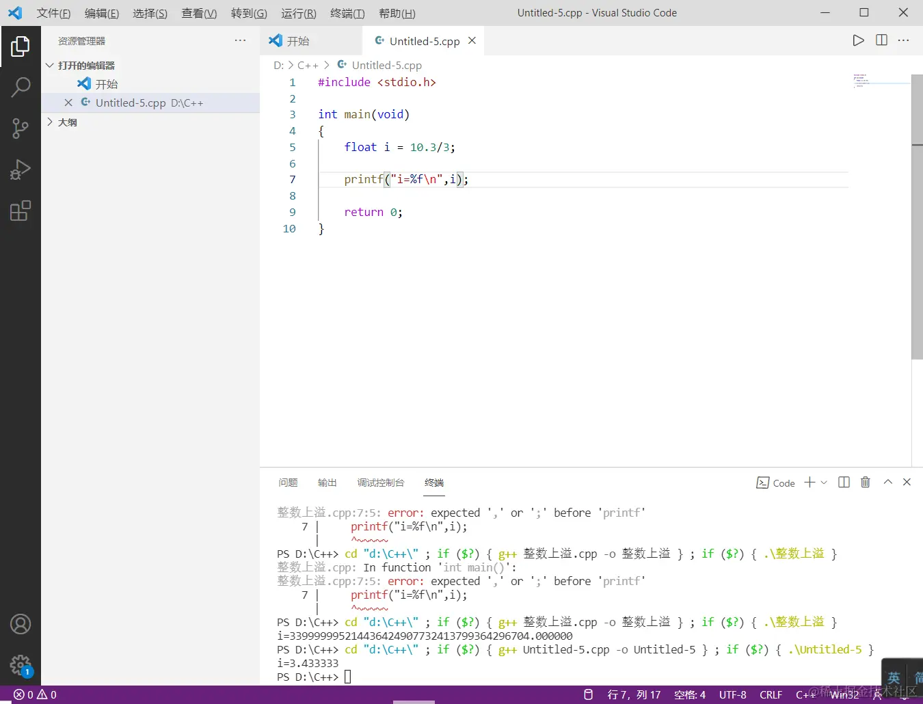This screenshot has height=704, width=923.
Task: Click the VS Code logo in title bar
Action: click(15, 13)
